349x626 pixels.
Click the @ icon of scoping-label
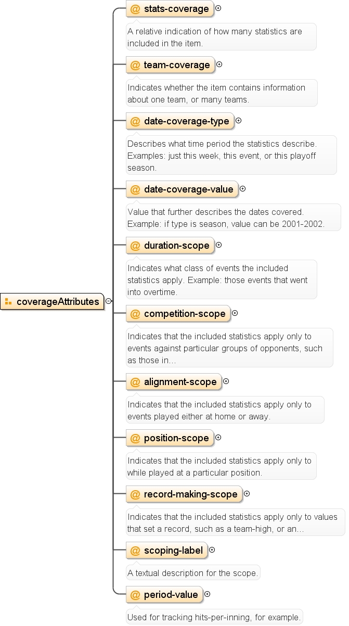coord(135,551)
